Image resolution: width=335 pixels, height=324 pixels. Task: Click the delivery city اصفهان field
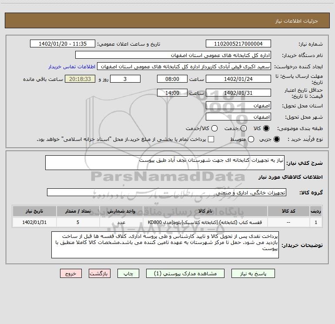(238, 117)
